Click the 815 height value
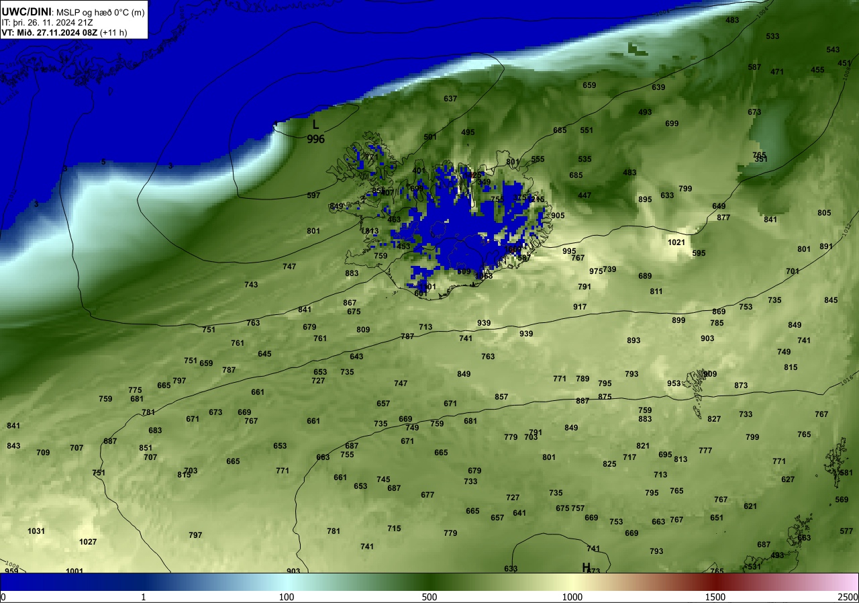The height and width of the screenshot is (603, 859). click(791, 367)
